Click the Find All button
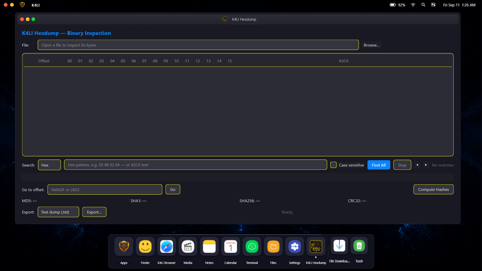 click(x=379, y=165)
